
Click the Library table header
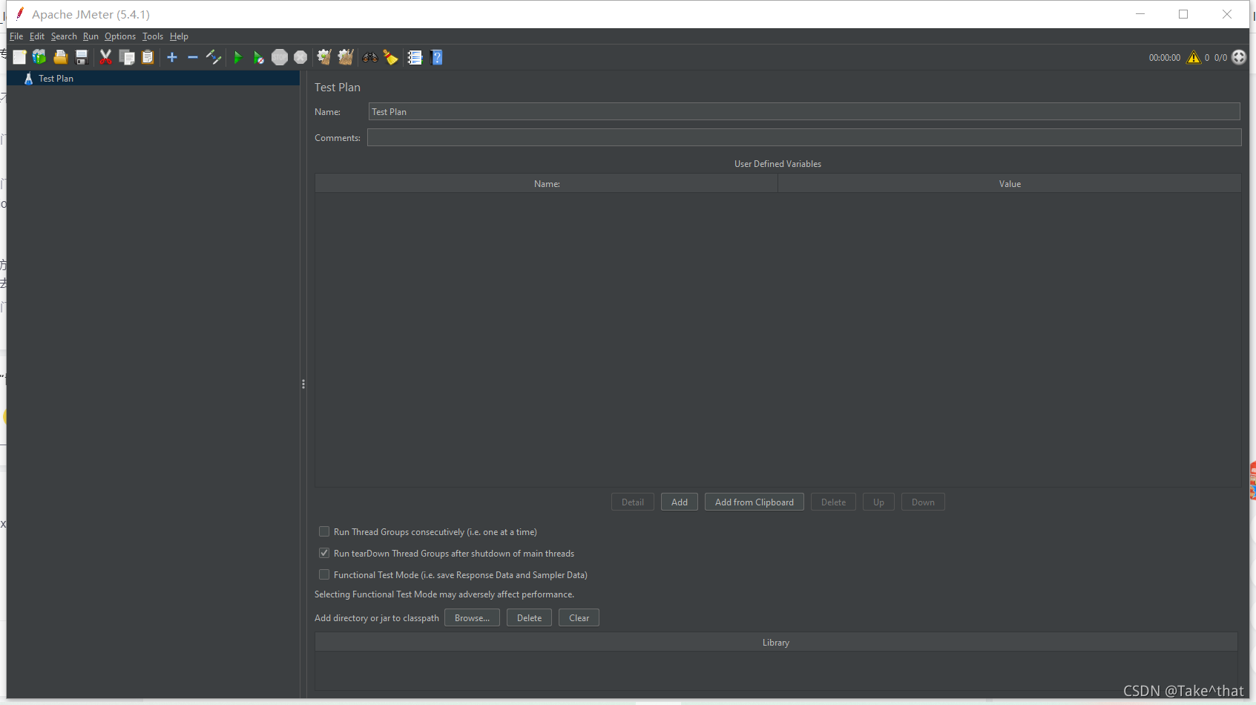click(x=776, y=643)
